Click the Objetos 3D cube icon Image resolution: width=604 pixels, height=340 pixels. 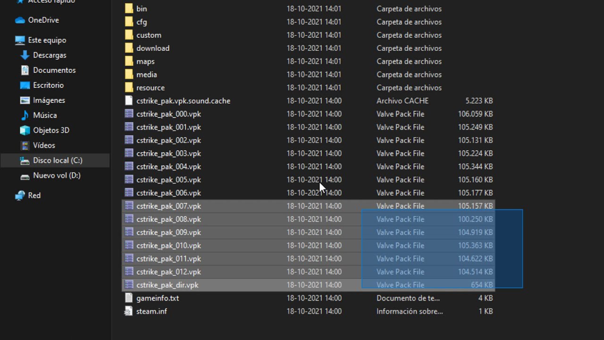tap(25, 130)
